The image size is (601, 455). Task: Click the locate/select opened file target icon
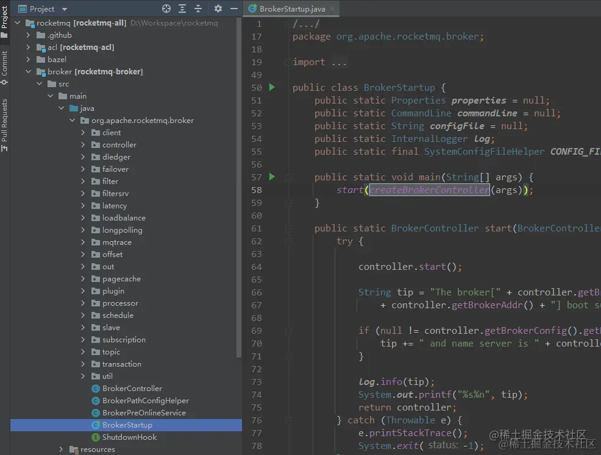coord(166,9)
